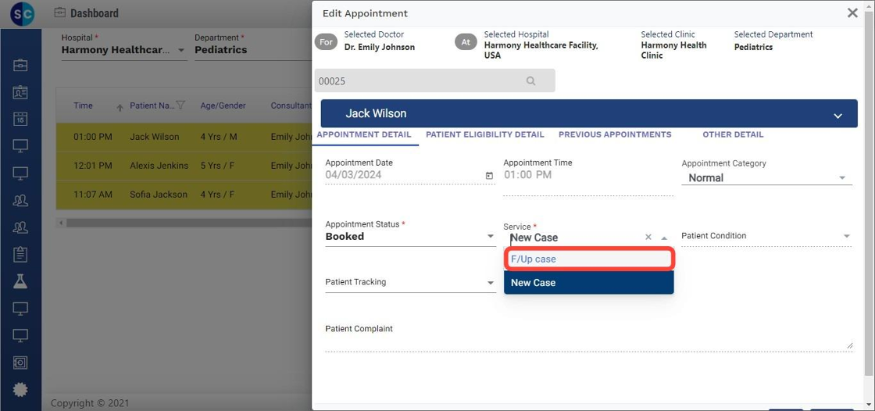Open the briefcase icon in left sidebar
The width and height of the screenshot is (875, 411).
coord(20,65)
